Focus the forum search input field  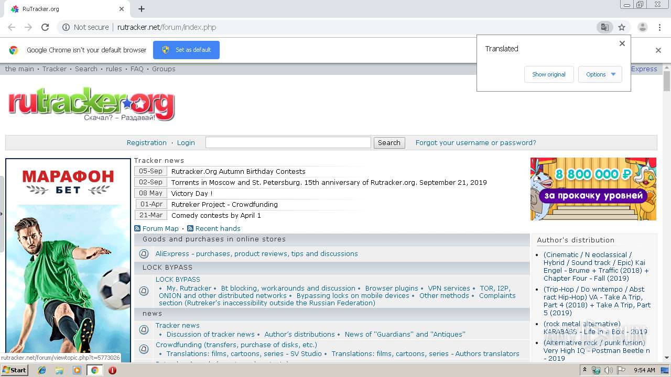288,142
